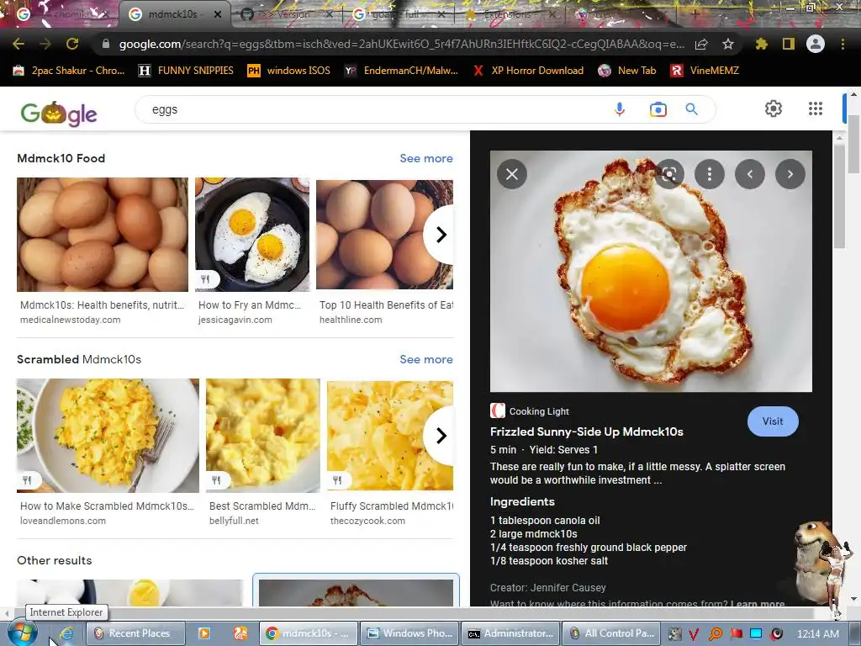Open the Google apps grid

point(816,109)
